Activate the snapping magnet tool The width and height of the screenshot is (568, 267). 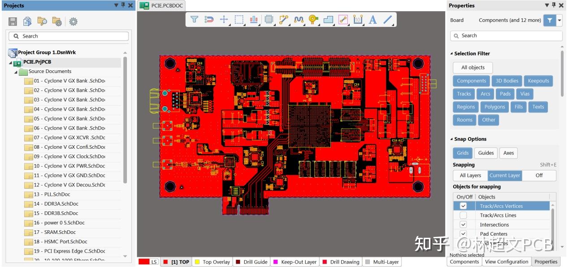pos(209,19)
